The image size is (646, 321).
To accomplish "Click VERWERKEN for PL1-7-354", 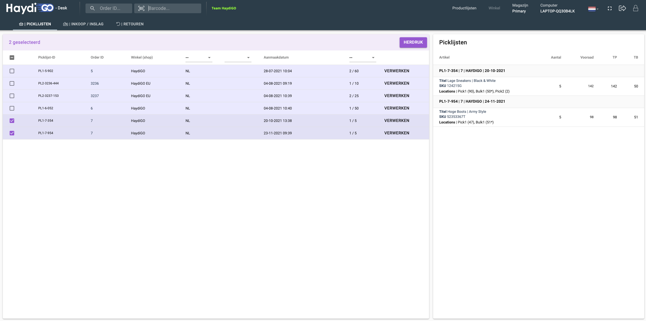I will [x=397, y=121].
